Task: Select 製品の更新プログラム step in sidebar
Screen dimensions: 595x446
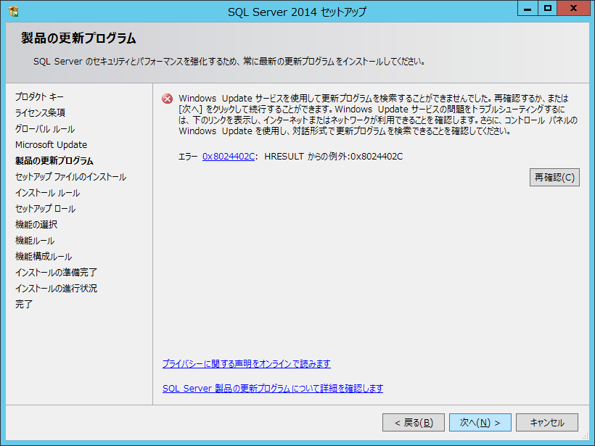Action: click(54, 161)
